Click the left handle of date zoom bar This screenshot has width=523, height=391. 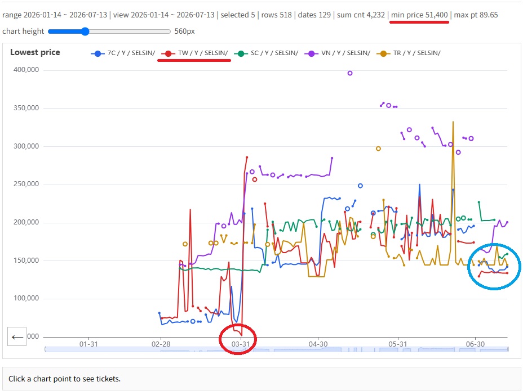coord(46,349)
